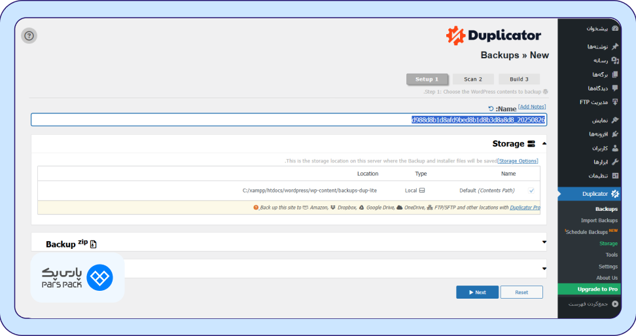Viewport: 636px width, 336px height.
Task: Open the Settings submenu item
Action: coord(608,267)
